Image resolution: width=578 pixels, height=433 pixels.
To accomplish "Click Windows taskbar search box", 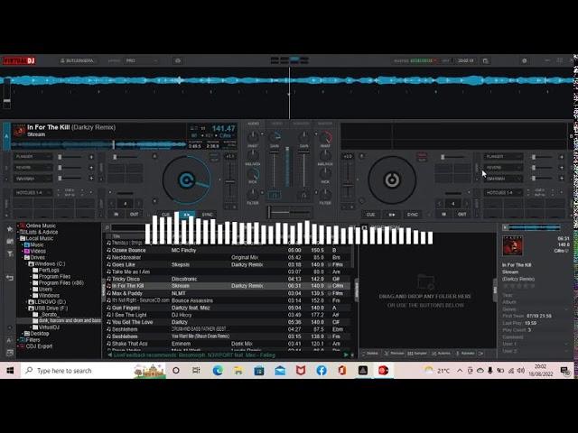I will [93, 371].
